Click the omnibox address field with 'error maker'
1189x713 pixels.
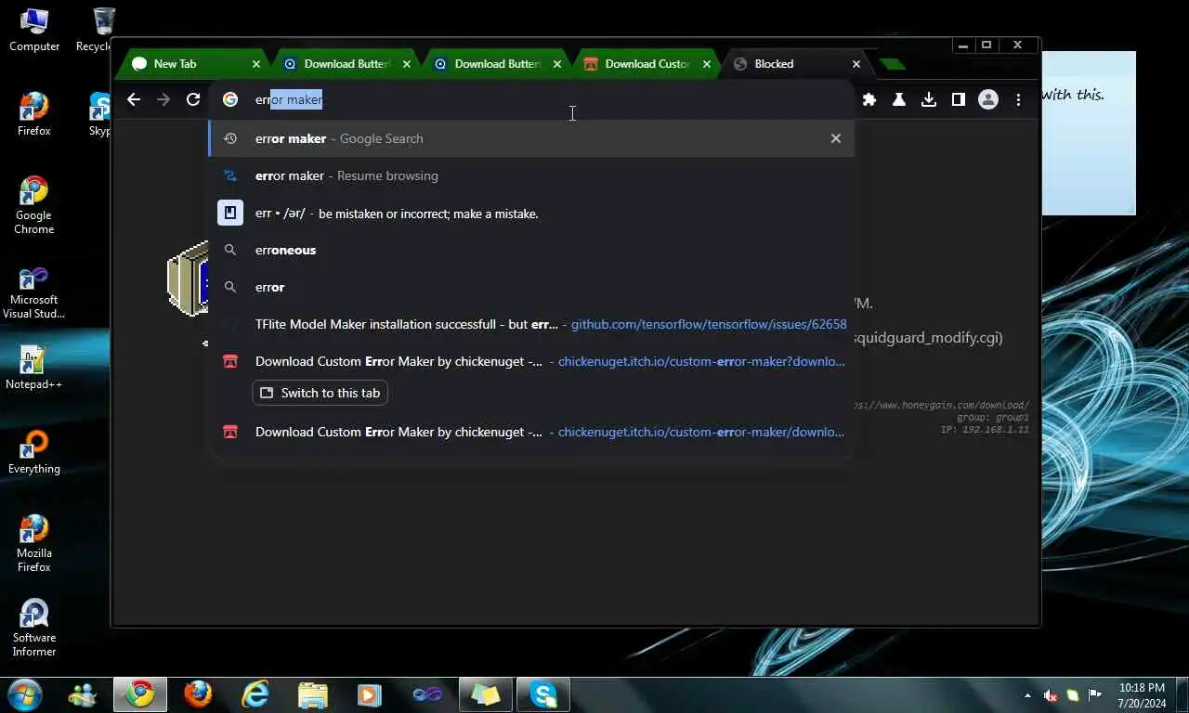(x=530, y=99)
